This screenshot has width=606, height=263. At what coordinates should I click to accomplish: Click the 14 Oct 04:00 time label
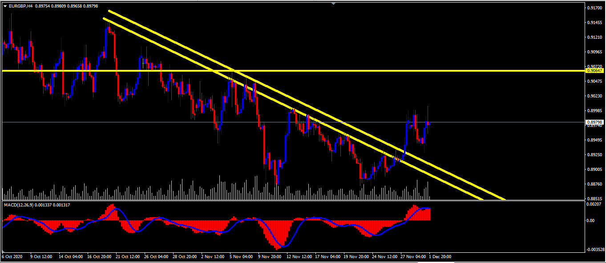click(71, 257)
